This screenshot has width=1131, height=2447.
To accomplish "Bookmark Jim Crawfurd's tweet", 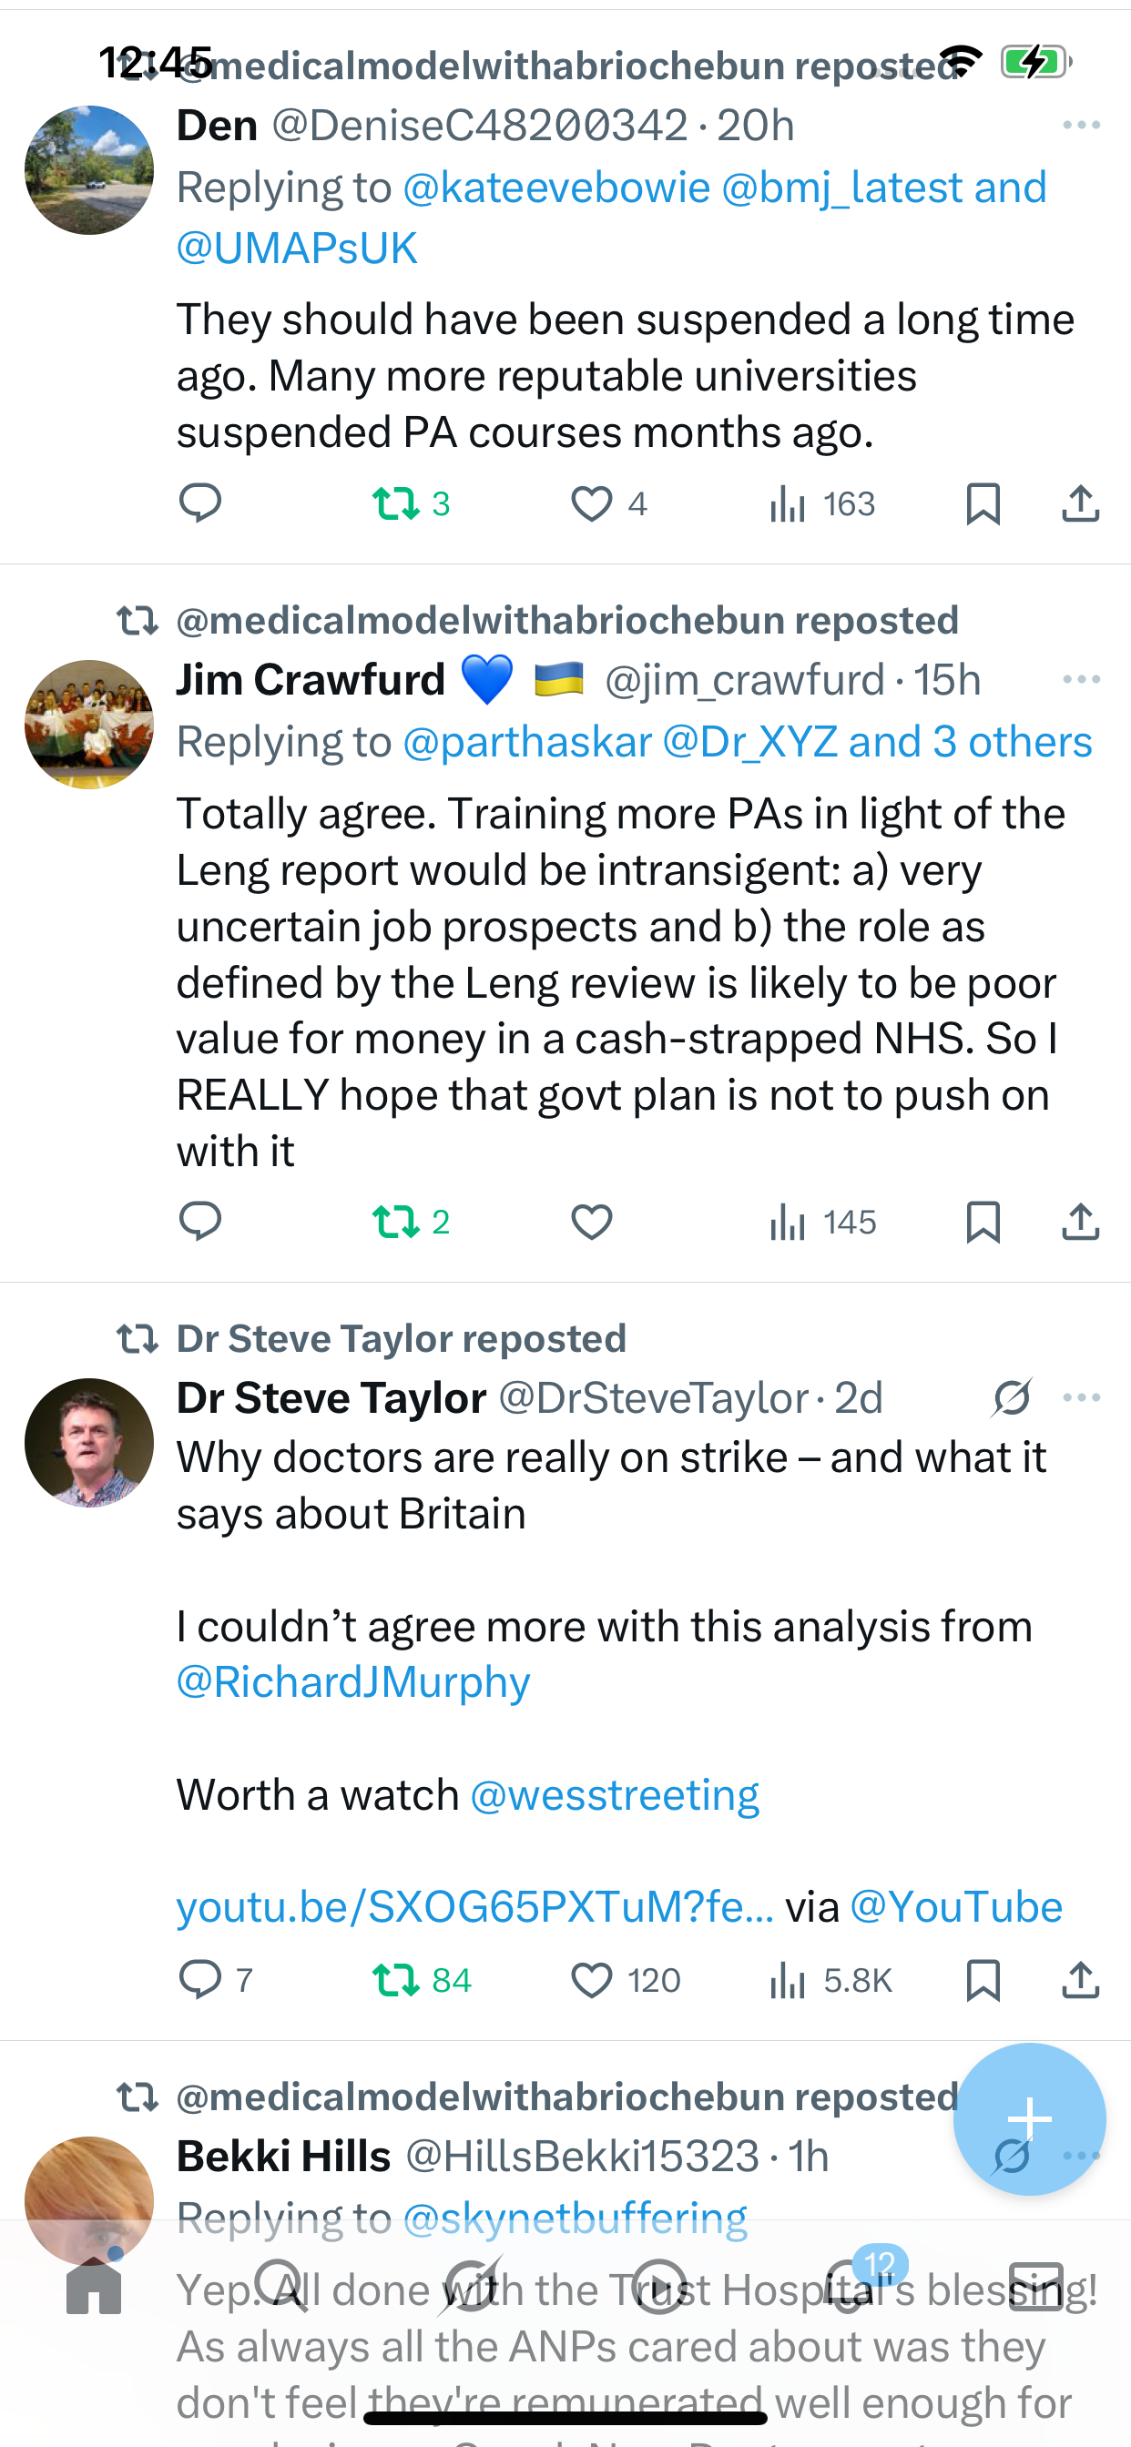I will click(x=983, y=1222).
